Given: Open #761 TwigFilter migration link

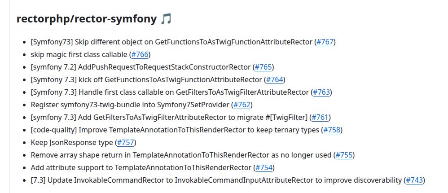Looking at the screenshot, I should (320, 117).
